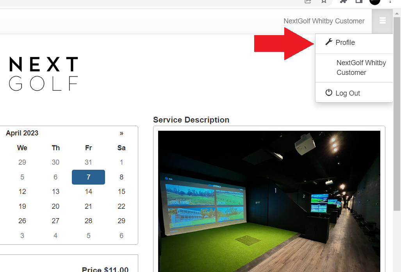Click the Sa weekday header
The image size is (401, 272).
point(121,148)
